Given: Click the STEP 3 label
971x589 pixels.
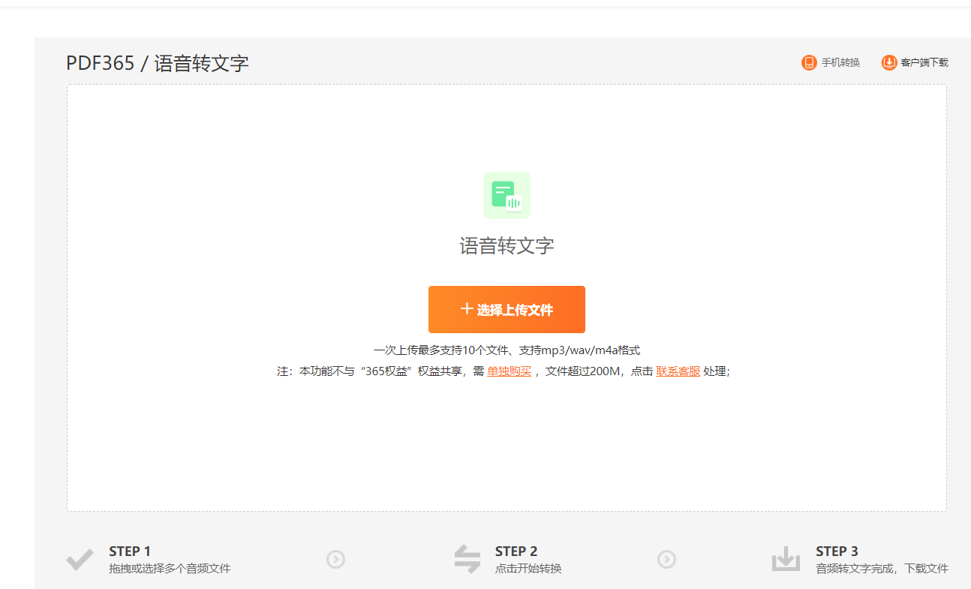Looking at the screenshot, I should click(837, 551).
